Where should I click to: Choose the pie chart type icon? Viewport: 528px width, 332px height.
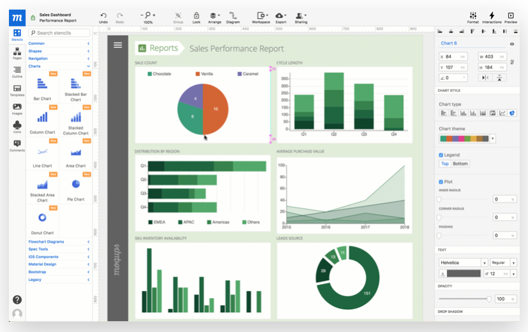512,113
